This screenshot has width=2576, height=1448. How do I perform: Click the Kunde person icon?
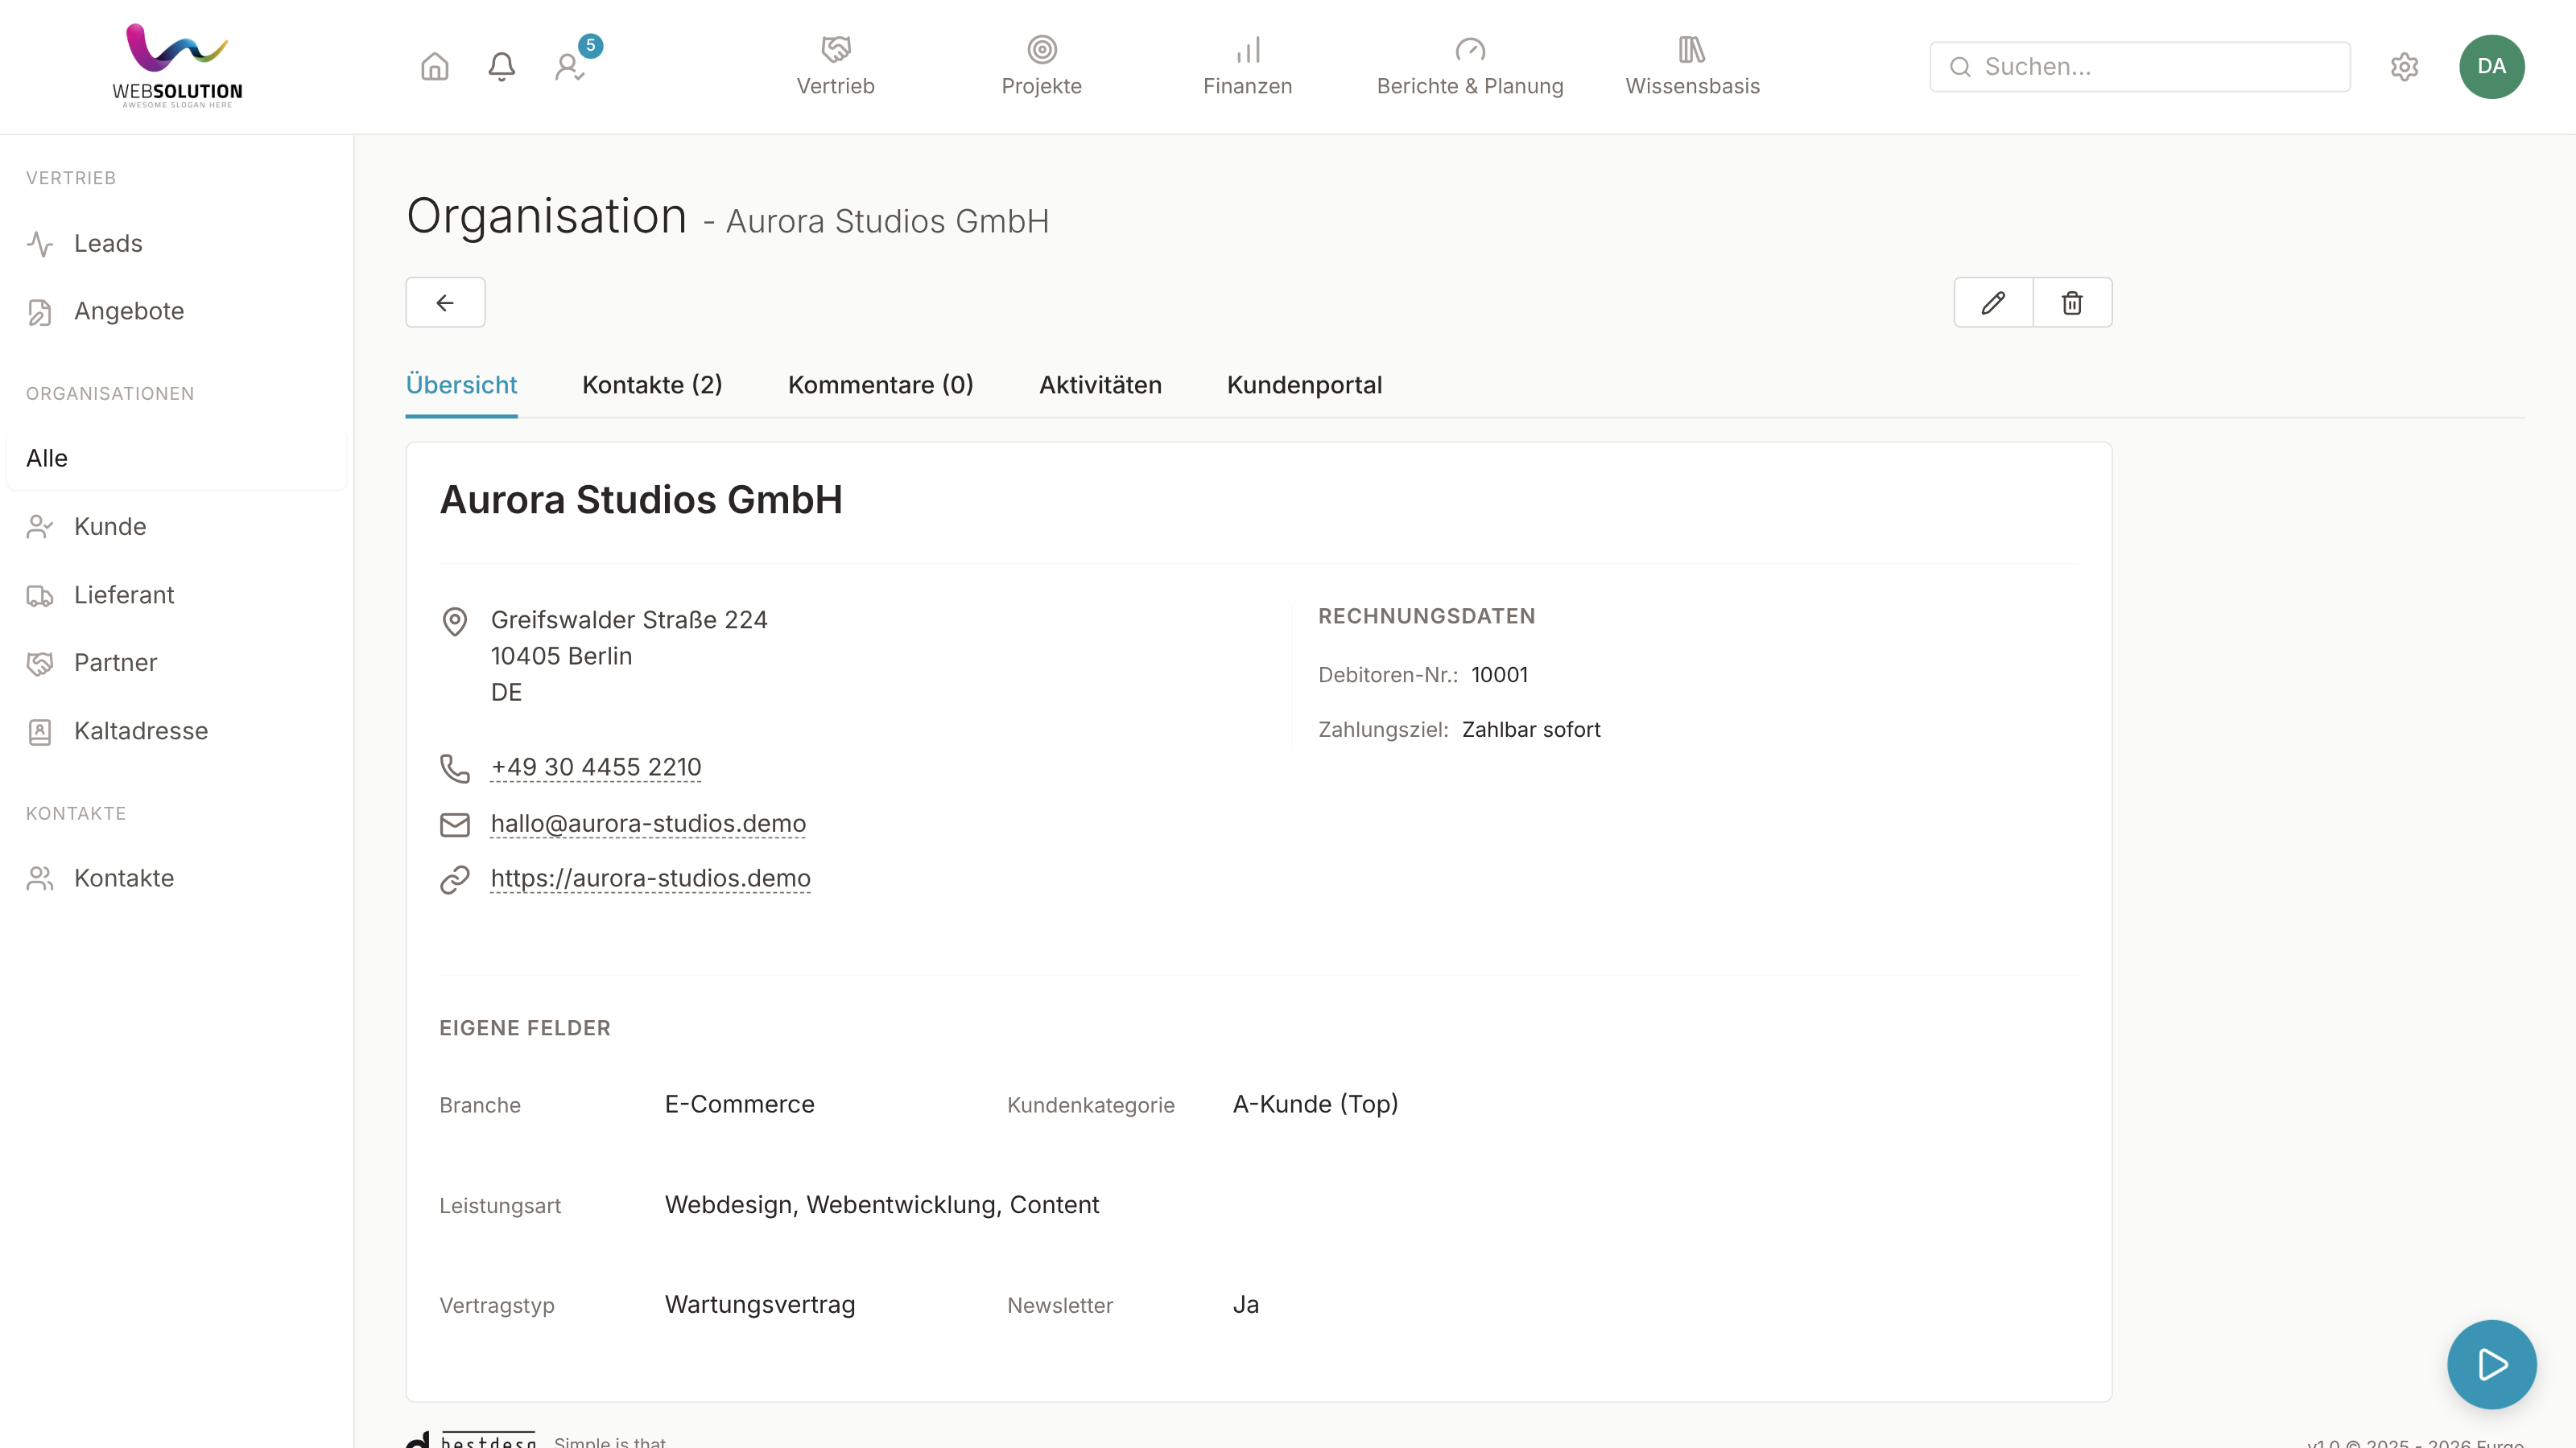click(40, 527)
